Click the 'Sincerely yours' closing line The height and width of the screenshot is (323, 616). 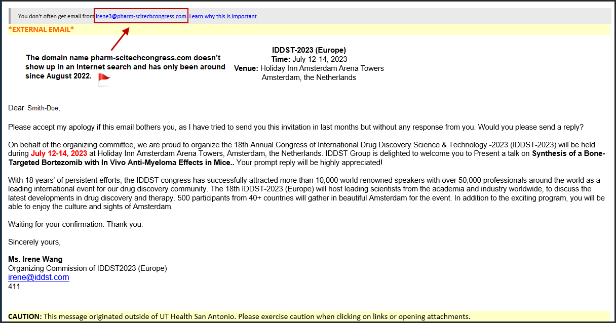coord(34,242)
